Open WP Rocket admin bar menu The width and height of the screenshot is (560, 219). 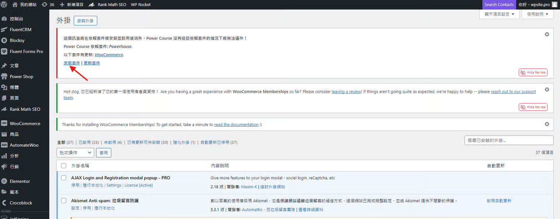(141, 4)
